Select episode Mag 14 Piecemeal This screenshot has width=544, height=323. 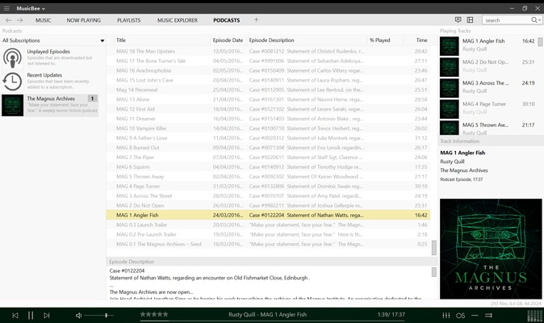pyautogui.click(x=268, y=90)
